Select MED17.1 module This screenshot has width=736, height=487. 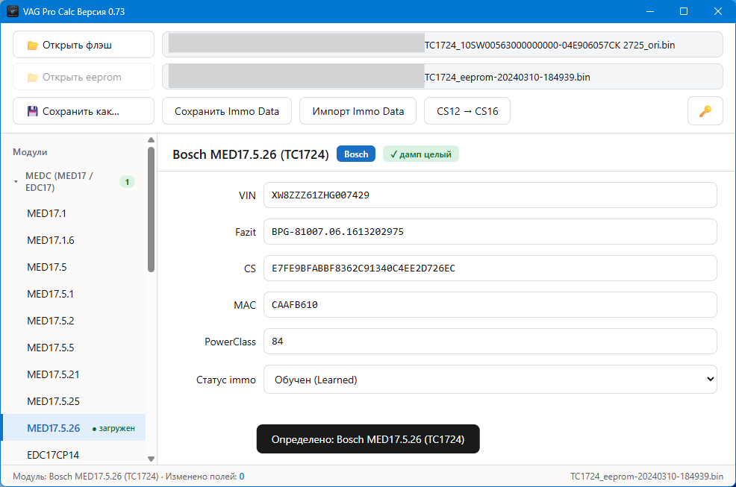73,213
